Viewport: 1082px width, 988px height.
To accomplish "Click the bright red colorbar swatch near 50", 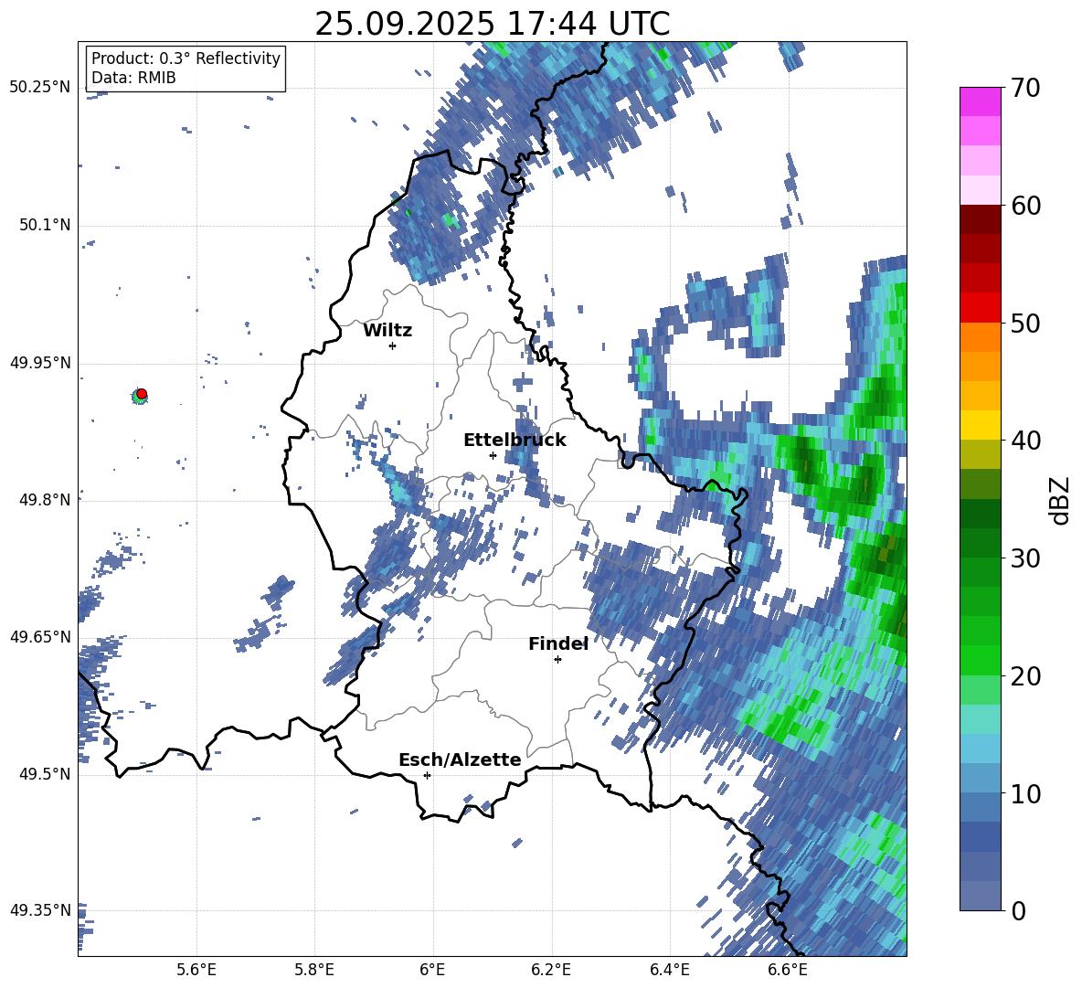I will (x=980, y=308).
